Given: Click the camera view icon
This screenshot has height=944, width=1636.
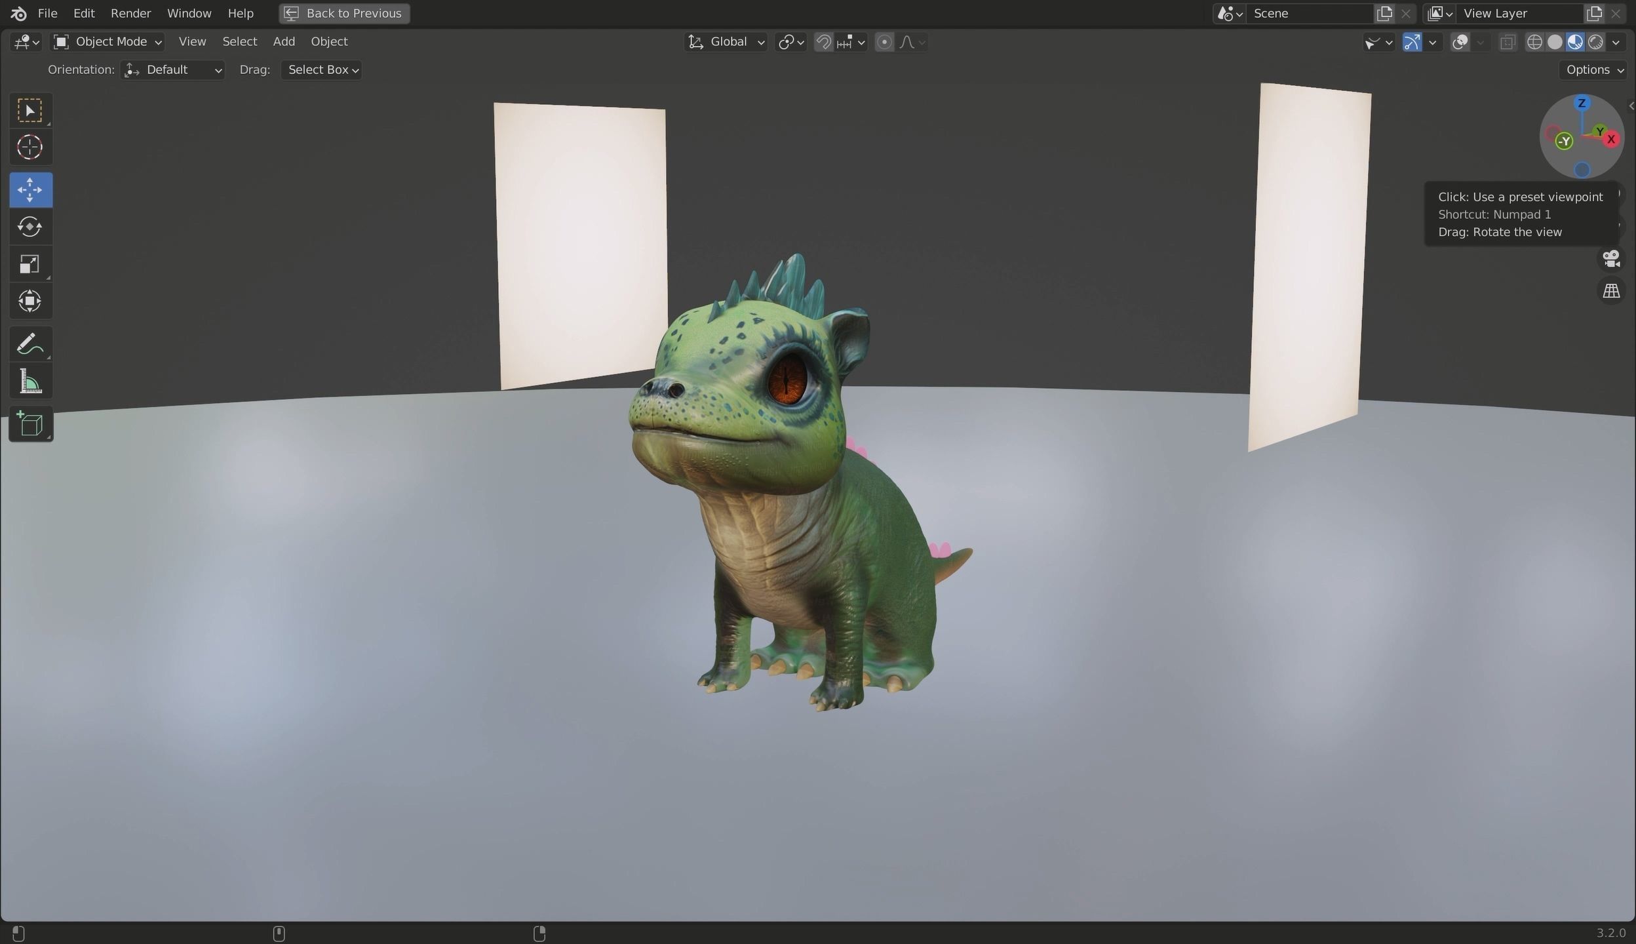Looking at the screenshot, I should (1611, 258).
